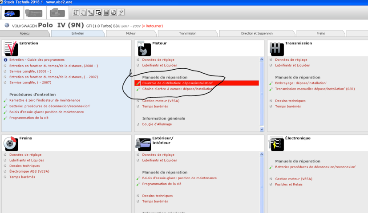
Task: Open the calculator toolbar icon
Action: coord(106,12)
